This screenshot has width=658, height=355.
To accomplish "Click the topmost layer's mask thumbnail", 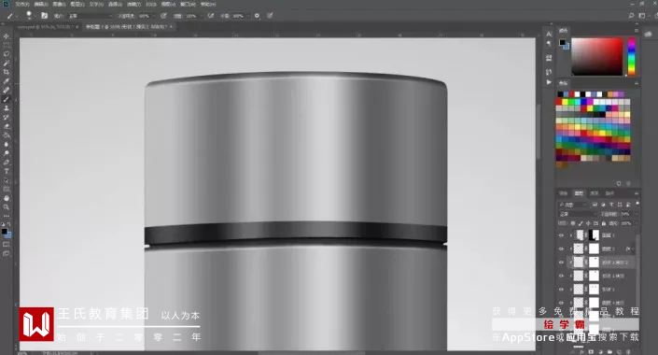I will click(x=594, y=235).
